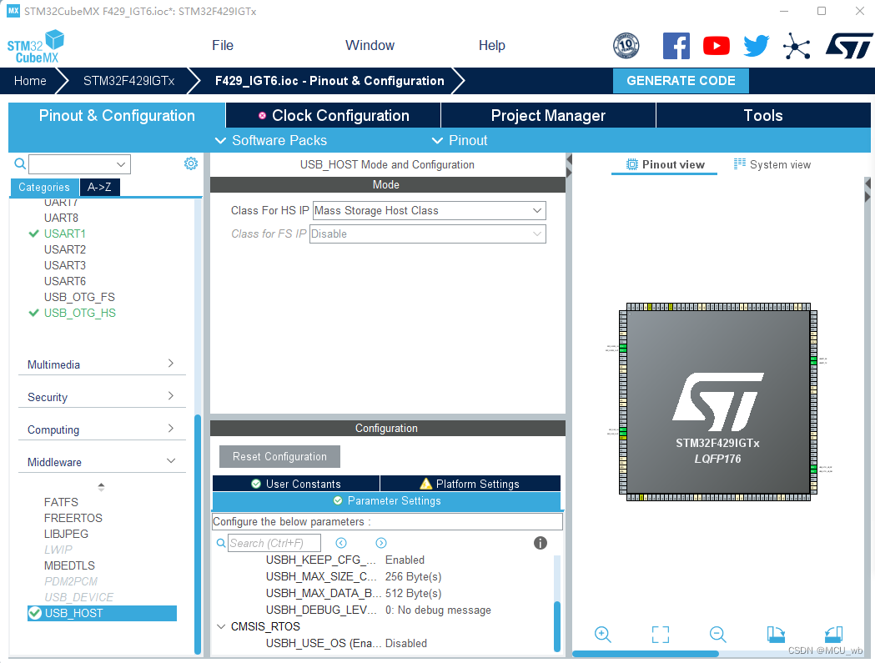The height and width of the screenshot is (663, 875).
Task: Select the USB_OTG_HS peripheral
Action: coord(80,313)
